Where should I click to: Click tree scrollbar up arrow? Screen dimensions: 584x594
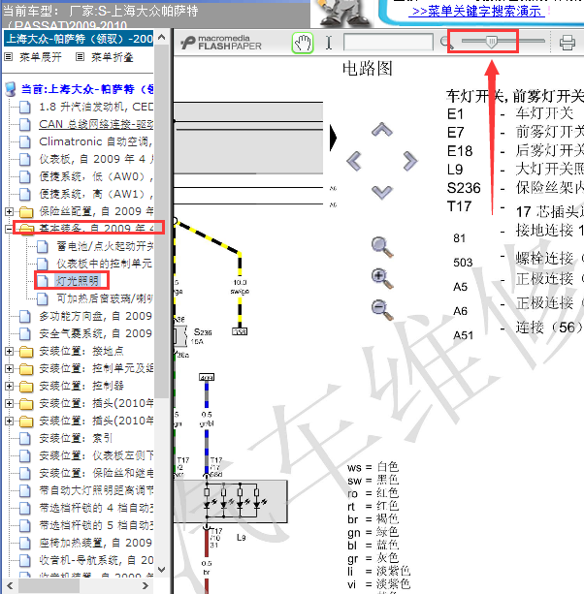(x=162, y=37)
